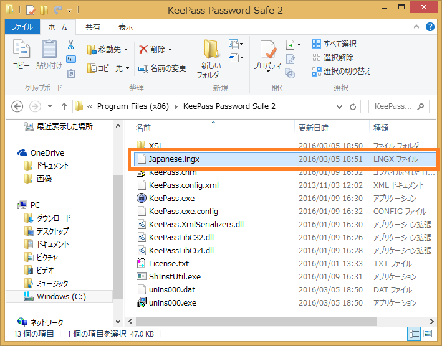Click the blue Help question mark icon
The height and width of the screenshot is (346, 442).
coord(430,27)
